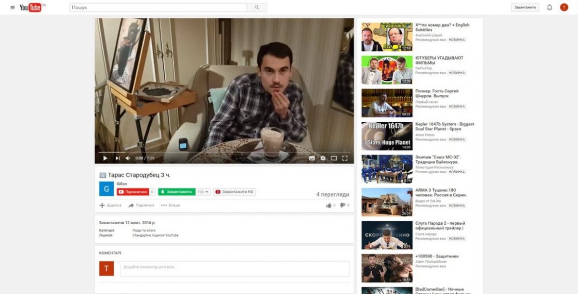This screenshot has height=294, width=578.
Task: Open the notifications bell
Action: 550,7
